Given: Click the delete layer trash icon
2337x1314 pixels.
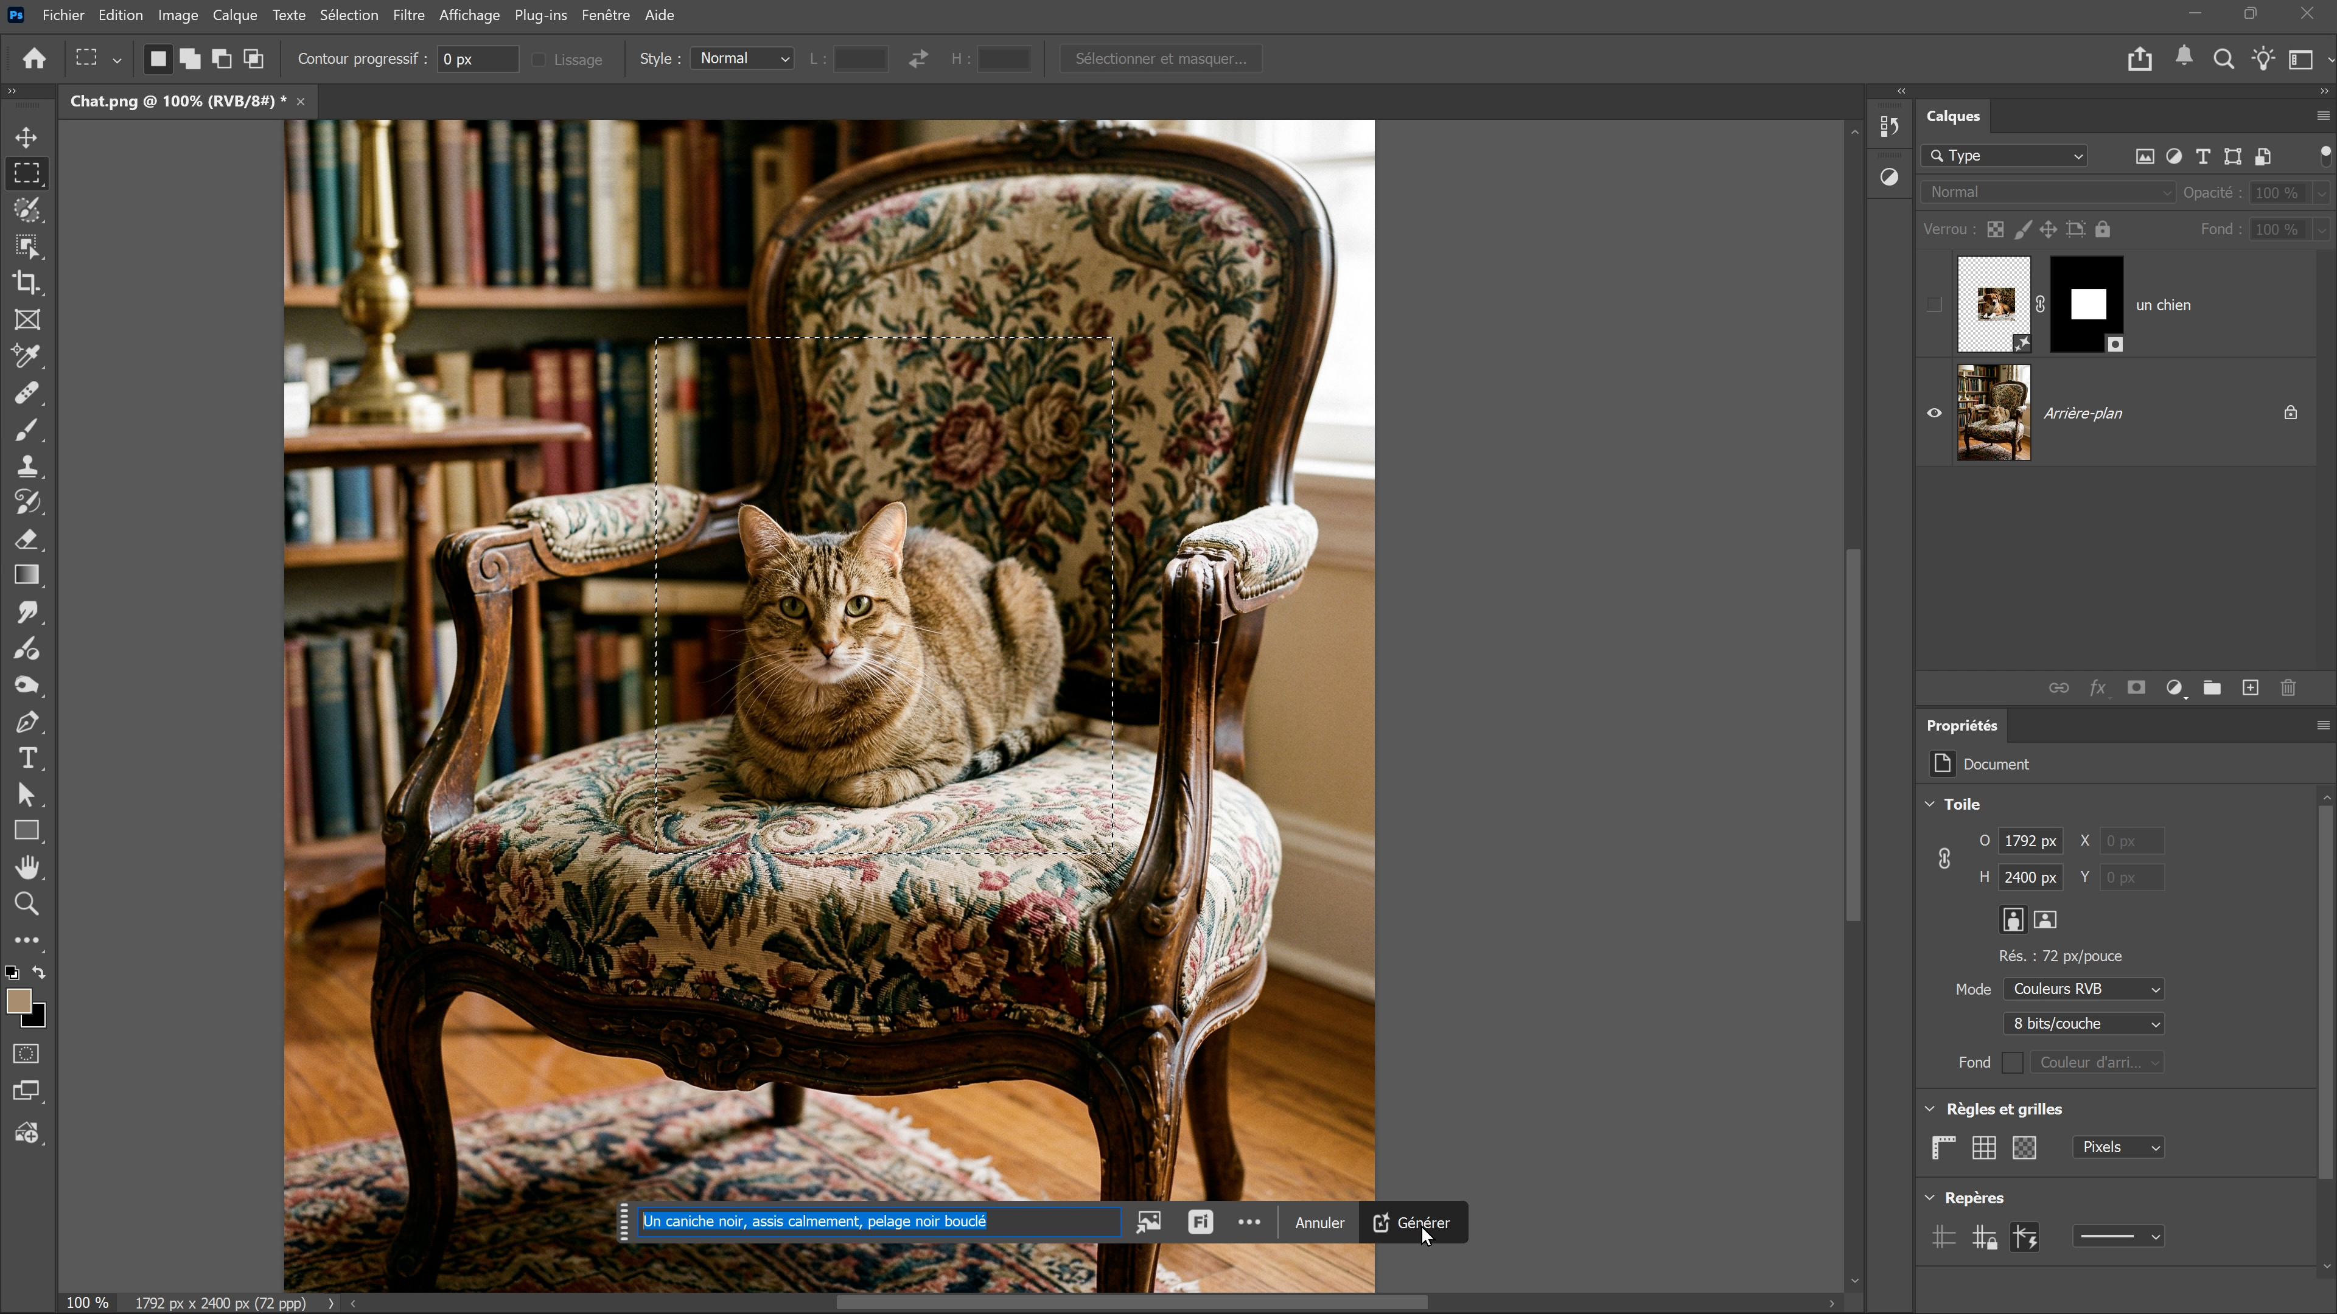Looking at the screenshot, I should click(2288, 688).
